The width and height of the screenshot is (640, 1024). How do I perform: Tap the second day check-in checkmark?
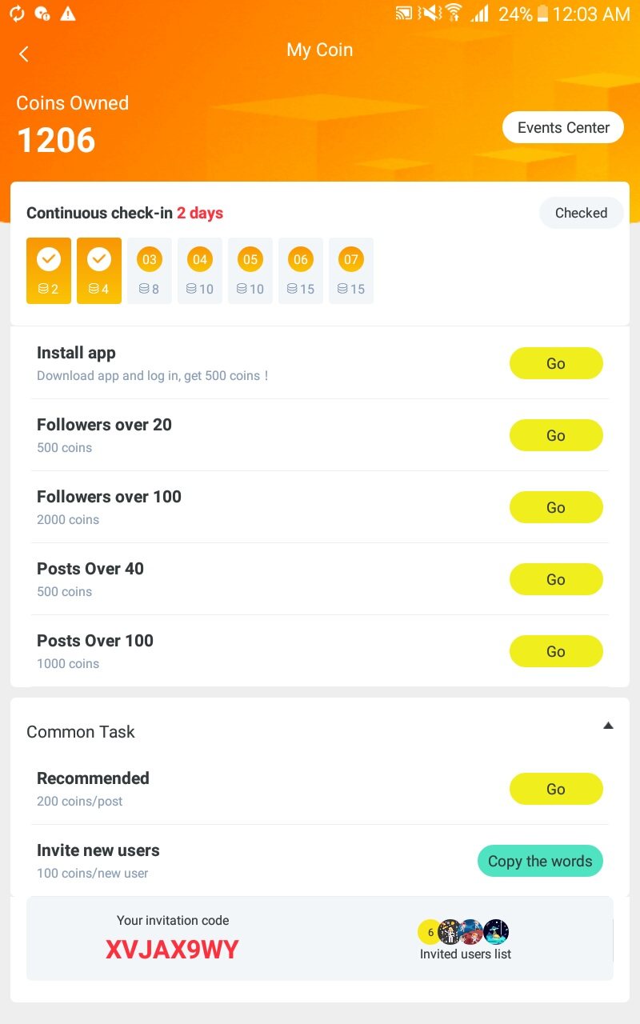(x=99, y=259)
